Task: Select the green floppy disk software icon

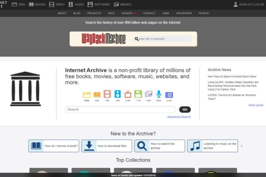Action: point(138,94)
